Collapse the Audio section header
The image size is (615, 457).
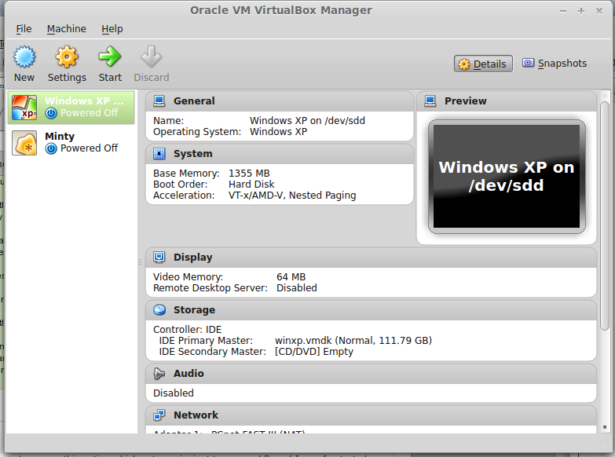[x=189, y=374]
